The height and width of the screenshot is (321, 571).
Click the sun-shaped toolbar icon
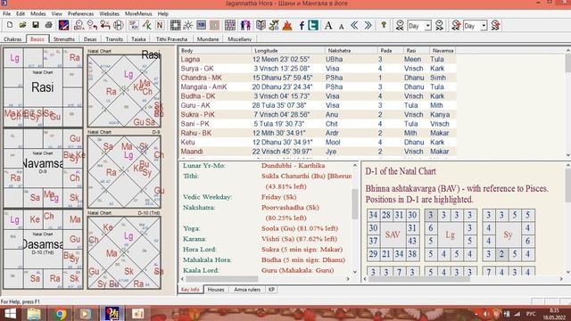pos(188,25)
